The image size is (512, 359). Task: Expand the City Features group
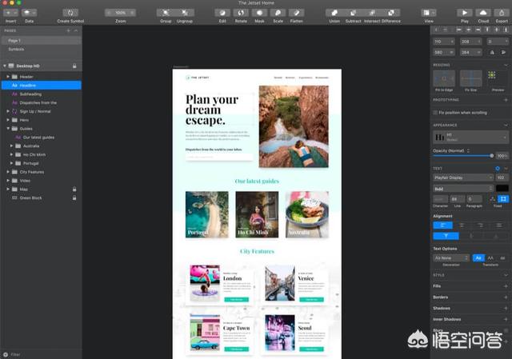click(8, 172)
